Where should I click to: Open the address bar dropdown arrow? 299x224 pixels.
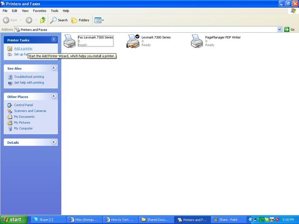[280, 29]
